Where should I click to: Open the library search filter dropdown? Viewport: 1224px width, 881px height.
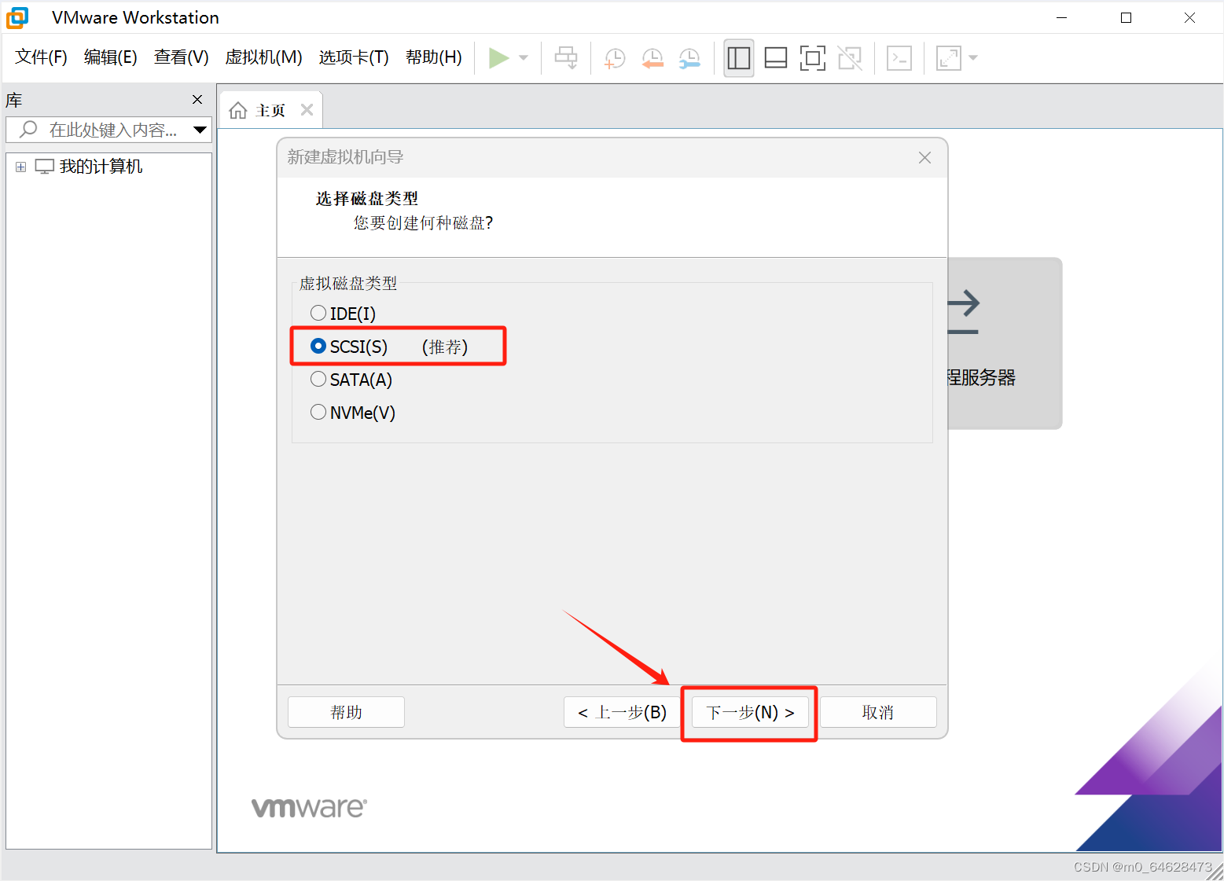point(200,130)
